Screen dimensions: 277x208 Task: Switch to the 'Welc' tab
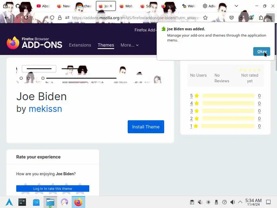(x=189, y=6)
